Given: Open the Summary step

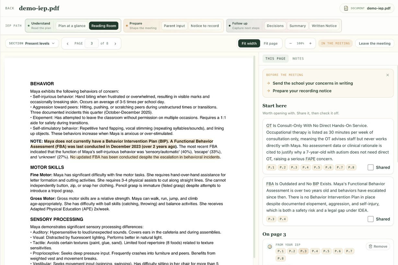Looking at the screenshot, I should (298, 26).
